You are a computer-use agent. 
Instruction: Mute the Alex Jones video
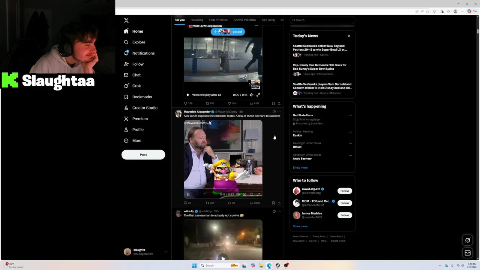[238, 194]
